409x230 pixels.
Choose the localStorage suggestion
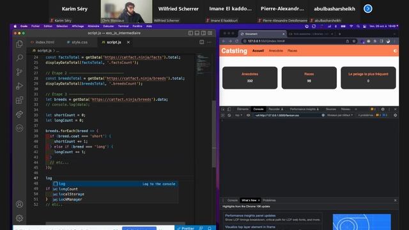coord(116,194)
